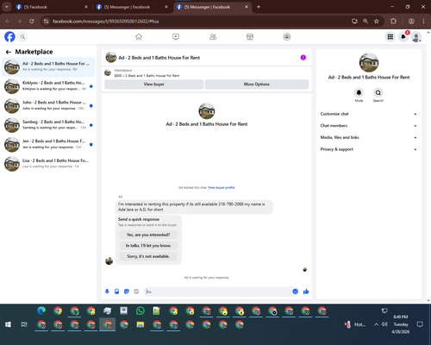Open the 'View buyer profile' link
The height and width of the screenshot is (345, 431).
tap(222, 188)
